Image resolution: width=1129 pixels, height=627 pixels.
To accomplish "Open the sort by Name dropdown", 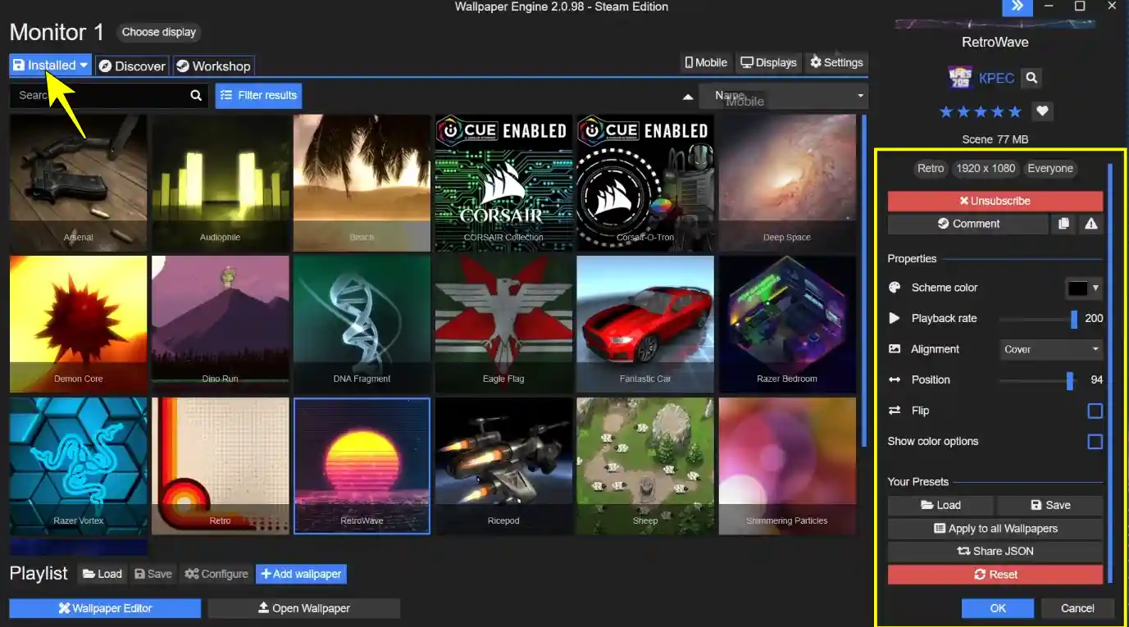I will coord(783,96).
